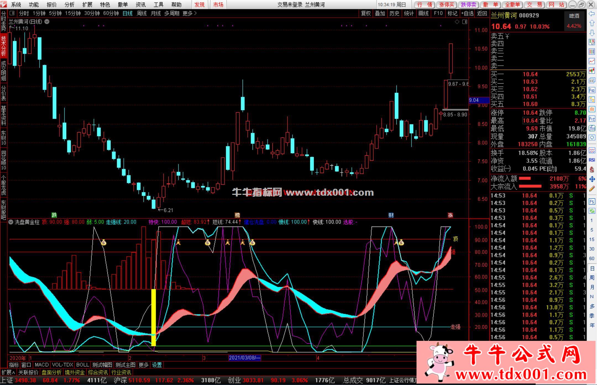Click the 啤酒 sector tag
The width and height of the screenshot is (597, 385).
(575, 16)
